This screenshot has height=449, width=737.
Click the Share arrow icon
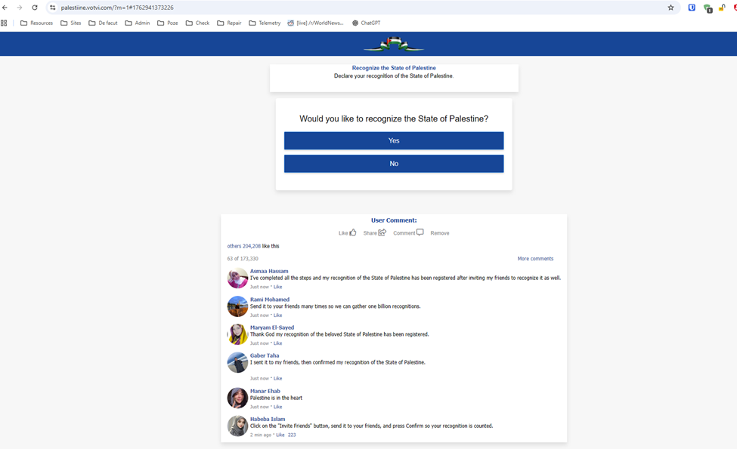pyautogui.click(x=382, y=232)
